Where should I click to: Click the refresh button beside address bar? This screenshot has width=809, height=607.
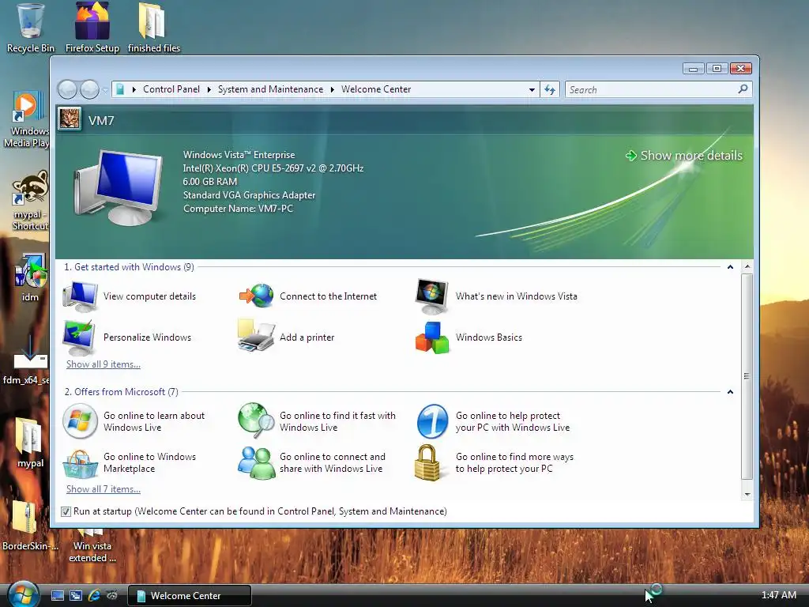click(550, 90)
